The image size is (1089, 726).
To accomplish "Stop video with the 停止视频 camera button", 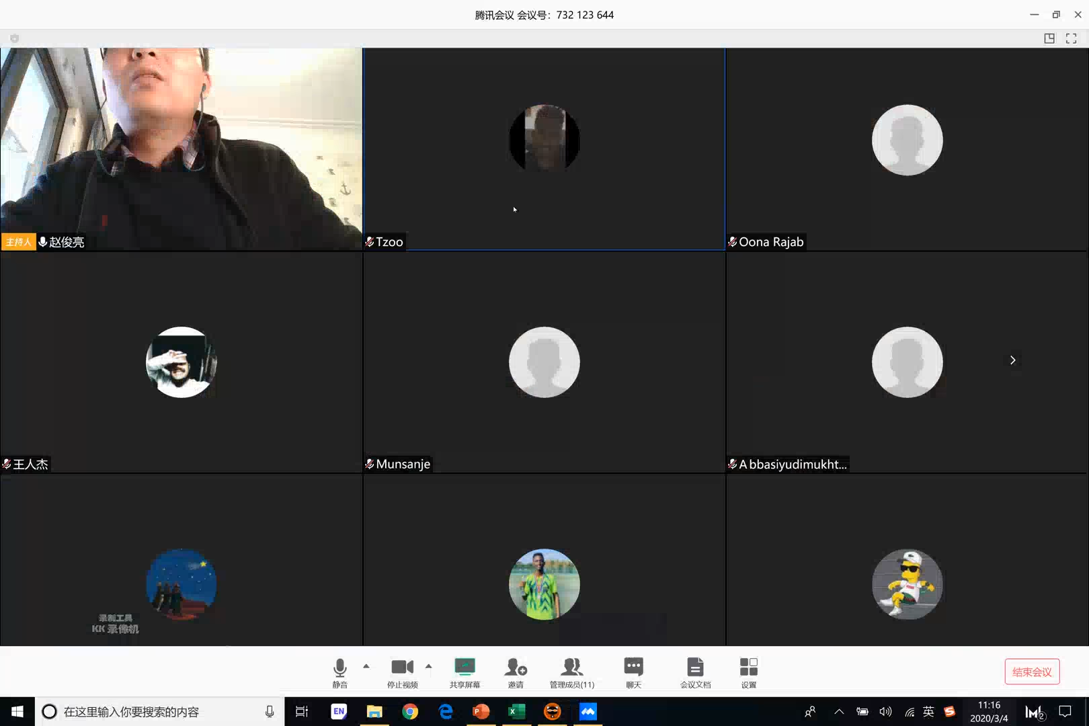I will pos(402,672).
